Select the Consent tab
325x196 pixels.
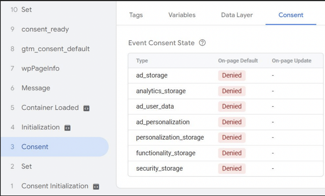291,15
